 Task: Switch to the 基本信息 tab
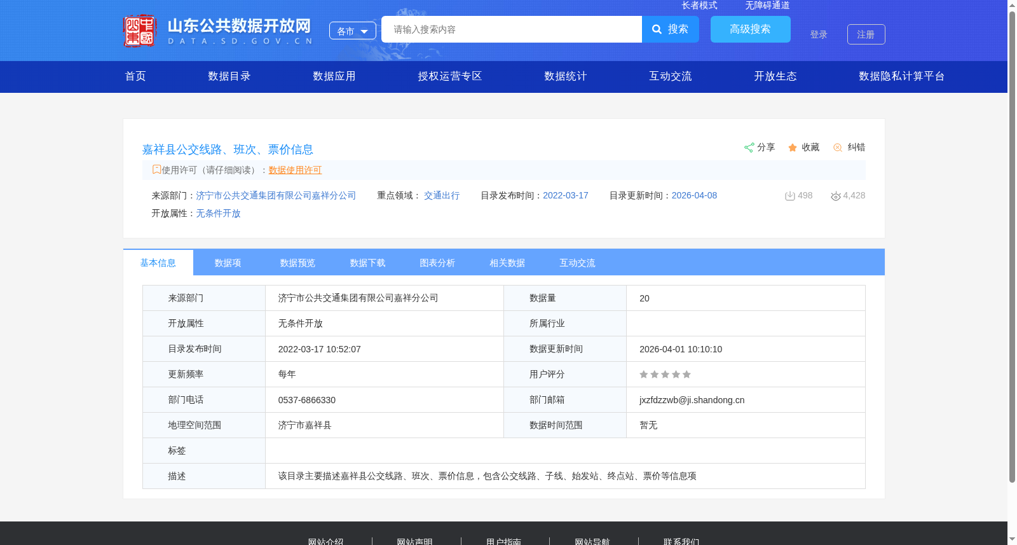coord(158,263)
